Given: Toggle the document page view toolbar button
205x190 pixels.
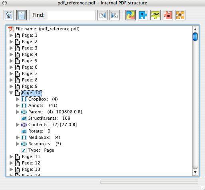Looking at the screenshot, I should point(22,15).
